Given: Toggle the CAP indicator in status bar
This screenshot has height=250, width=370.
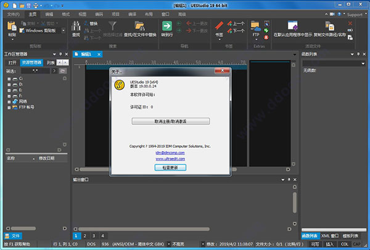Looking at the screenshot, I should tap(356, 244).
